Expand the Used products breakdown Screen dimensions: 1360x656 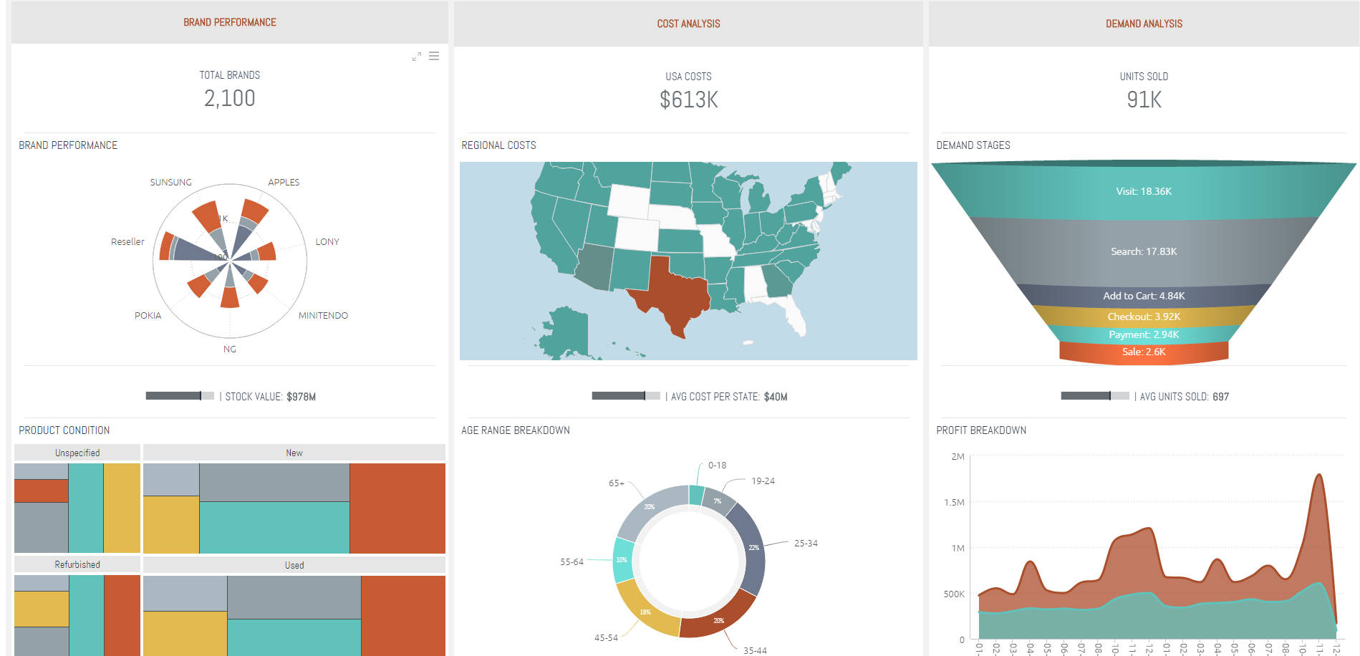point(294,565)
